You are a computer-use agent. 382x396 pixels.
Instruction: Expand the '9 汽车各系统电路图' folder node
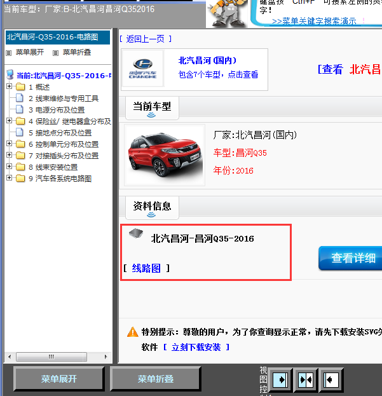(x=9, y=178)
